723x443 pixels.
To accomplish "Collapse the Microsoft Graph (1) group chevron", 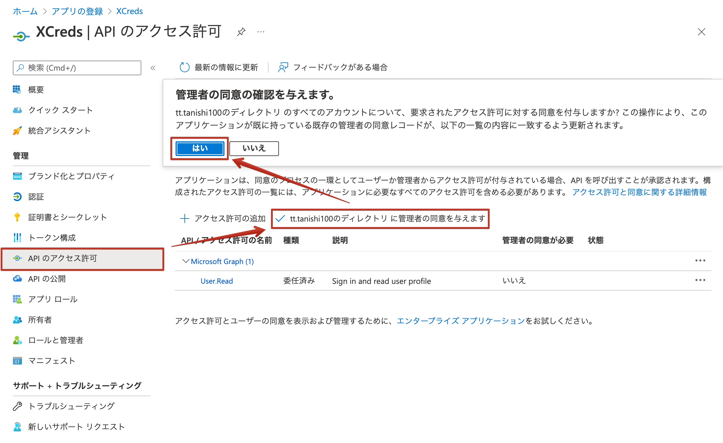I will [185, 261].
